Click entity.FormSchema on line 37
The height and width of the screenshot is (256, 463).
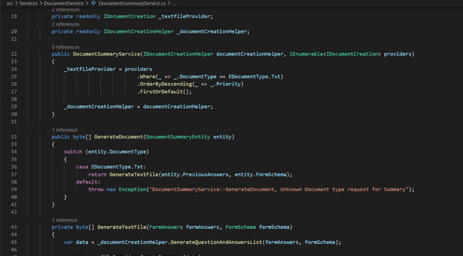click(260, 175)
